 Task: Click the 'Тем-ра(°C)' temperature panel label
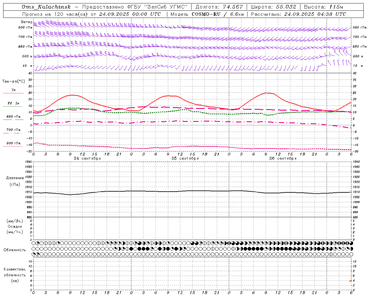(x=14, y=82)
